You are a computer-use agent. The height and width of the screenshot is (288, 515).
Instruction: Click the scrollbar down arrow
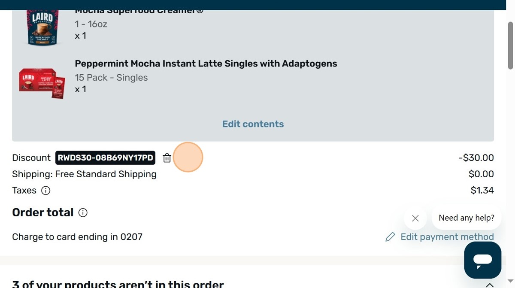click(510, 281)
